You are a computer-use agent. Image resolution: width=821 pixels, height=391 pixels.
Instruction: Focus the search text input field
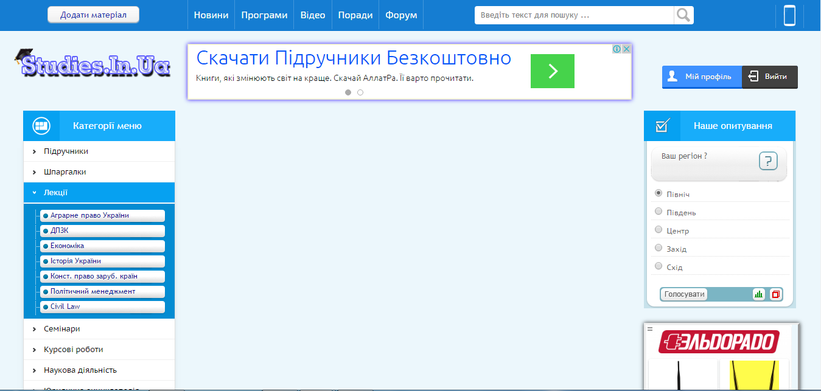coord(574,15)
